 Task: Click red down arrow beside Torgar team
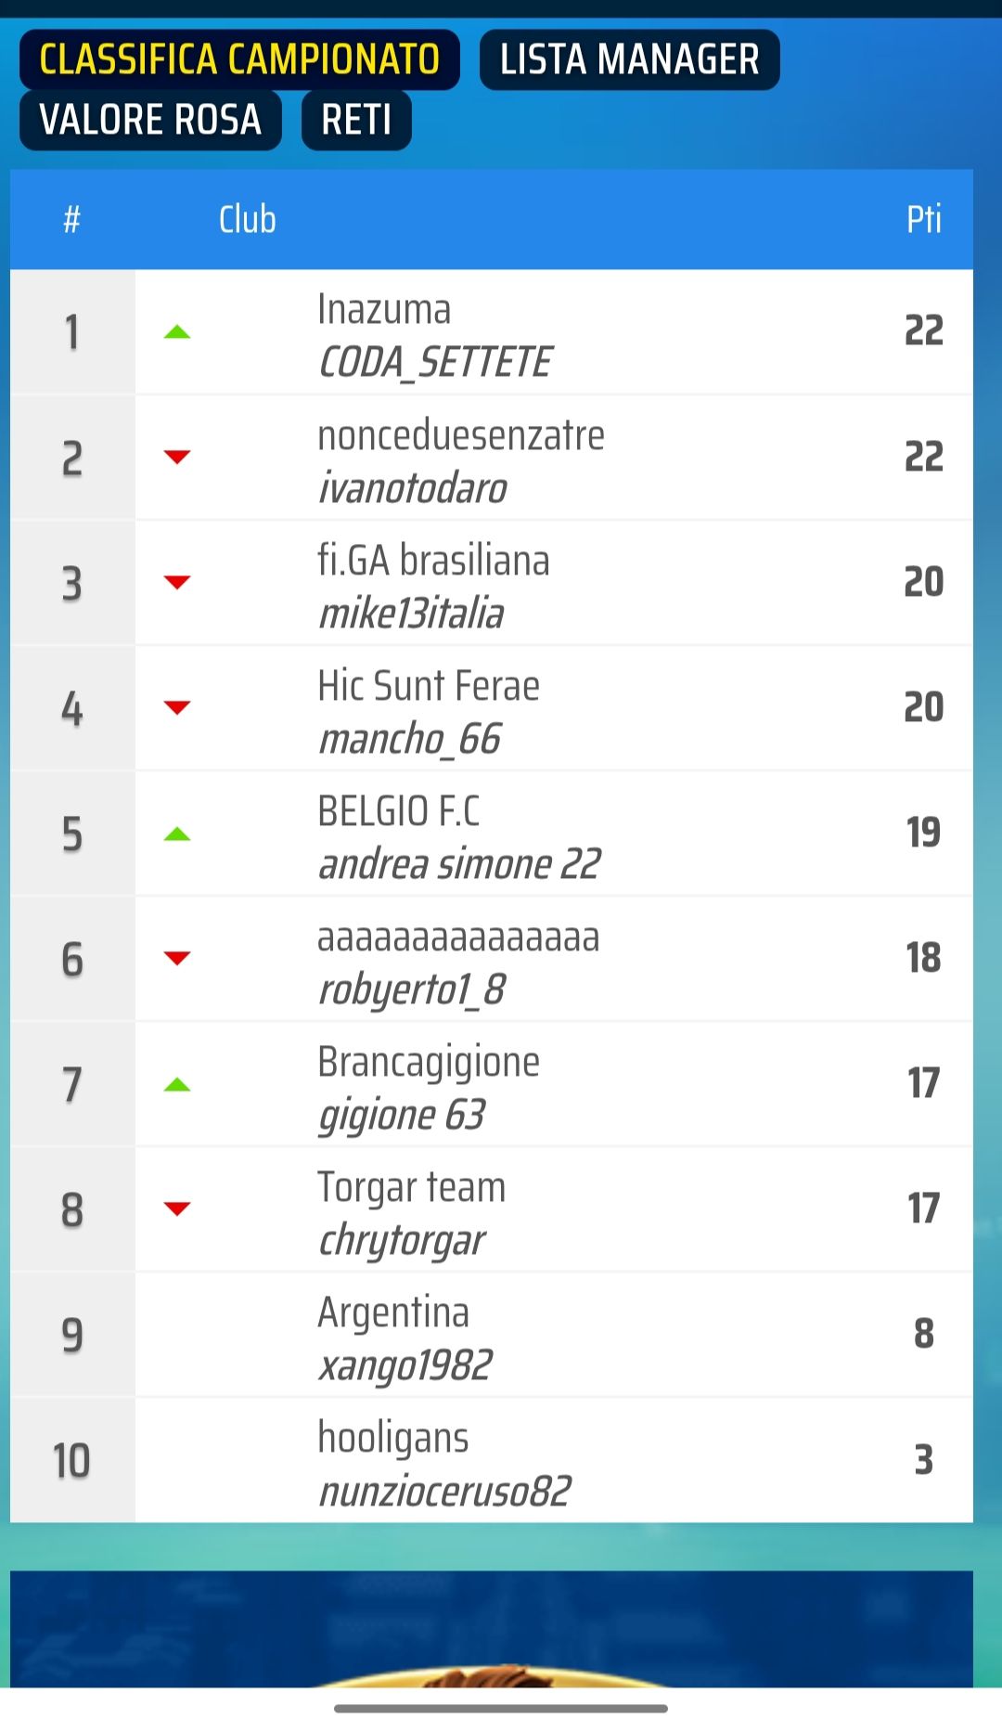[176, 1209]
